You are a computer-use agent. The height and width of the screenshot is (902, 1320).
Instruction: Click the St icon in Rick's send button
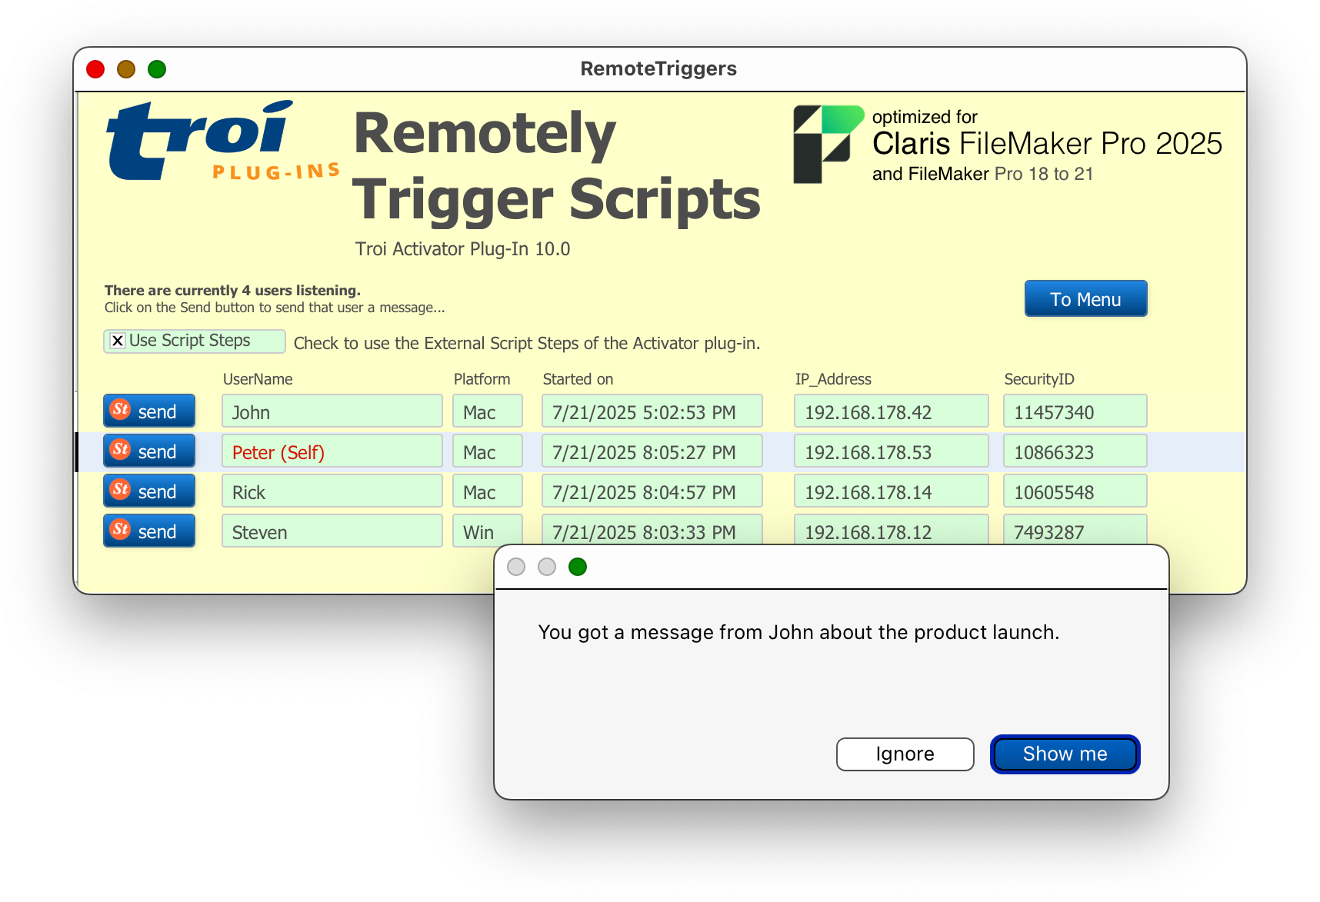pos(121,489)
